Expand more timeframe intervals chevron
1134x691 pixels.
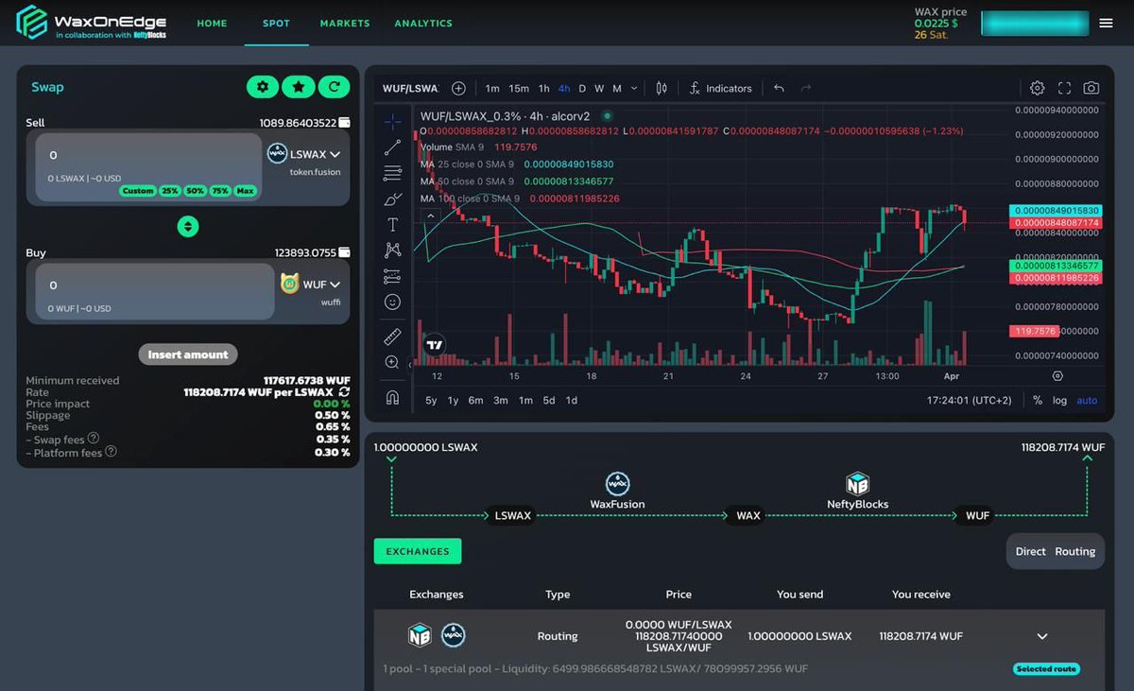[x=634, y=88]
